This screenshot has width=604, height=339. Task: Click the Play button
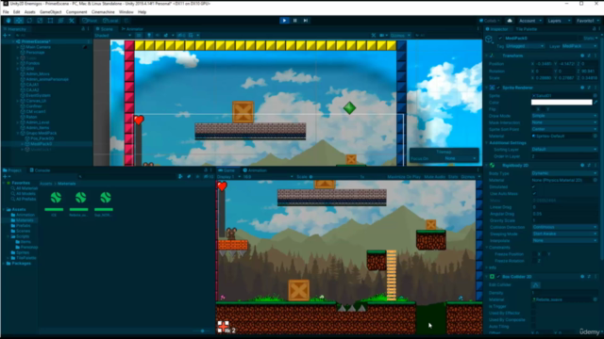click(284, 21)
